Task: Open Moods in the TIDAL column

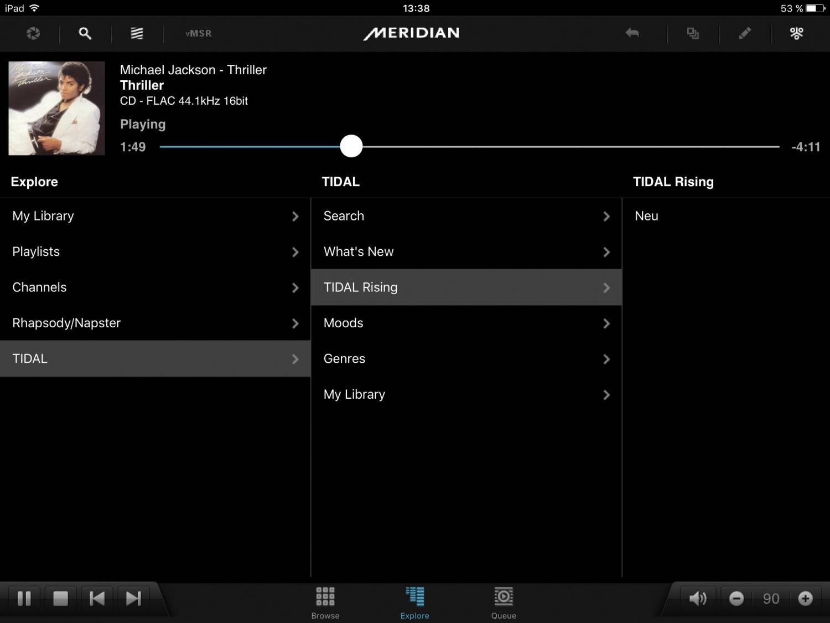Action: [466, 323]
